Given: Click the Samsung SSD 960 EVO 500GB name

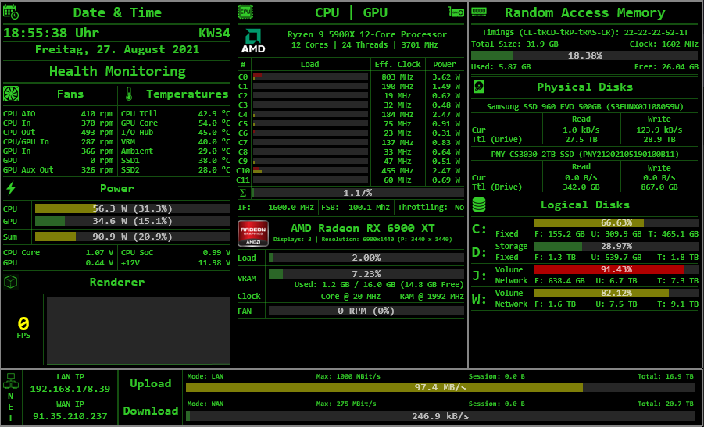Looking at the screenshot, I should pos(585,107).
